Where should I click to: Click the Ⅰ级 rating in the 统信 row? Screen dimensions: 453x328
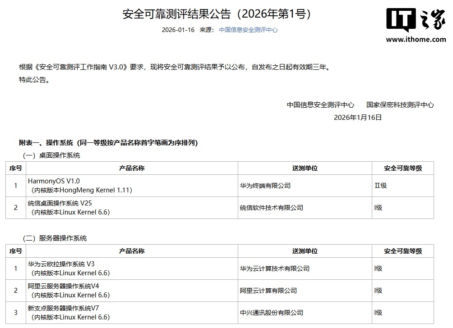click(x=378, y=208)
